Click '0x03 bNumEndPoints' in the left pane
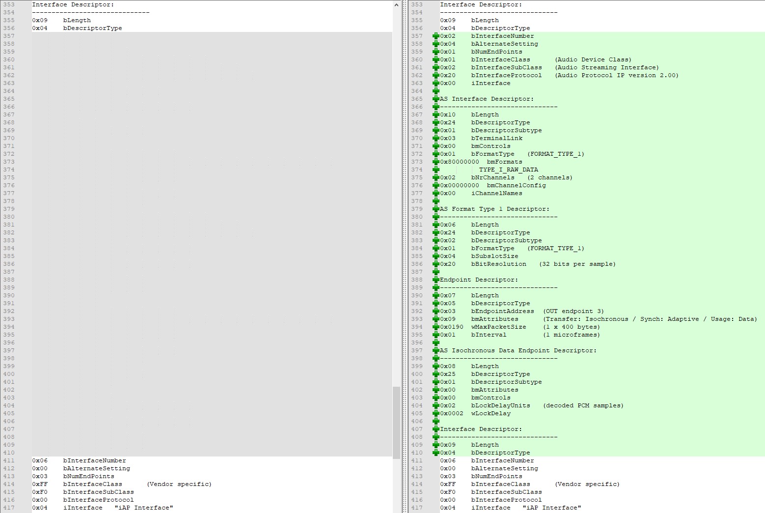The image size is (765, 513). 73,476
